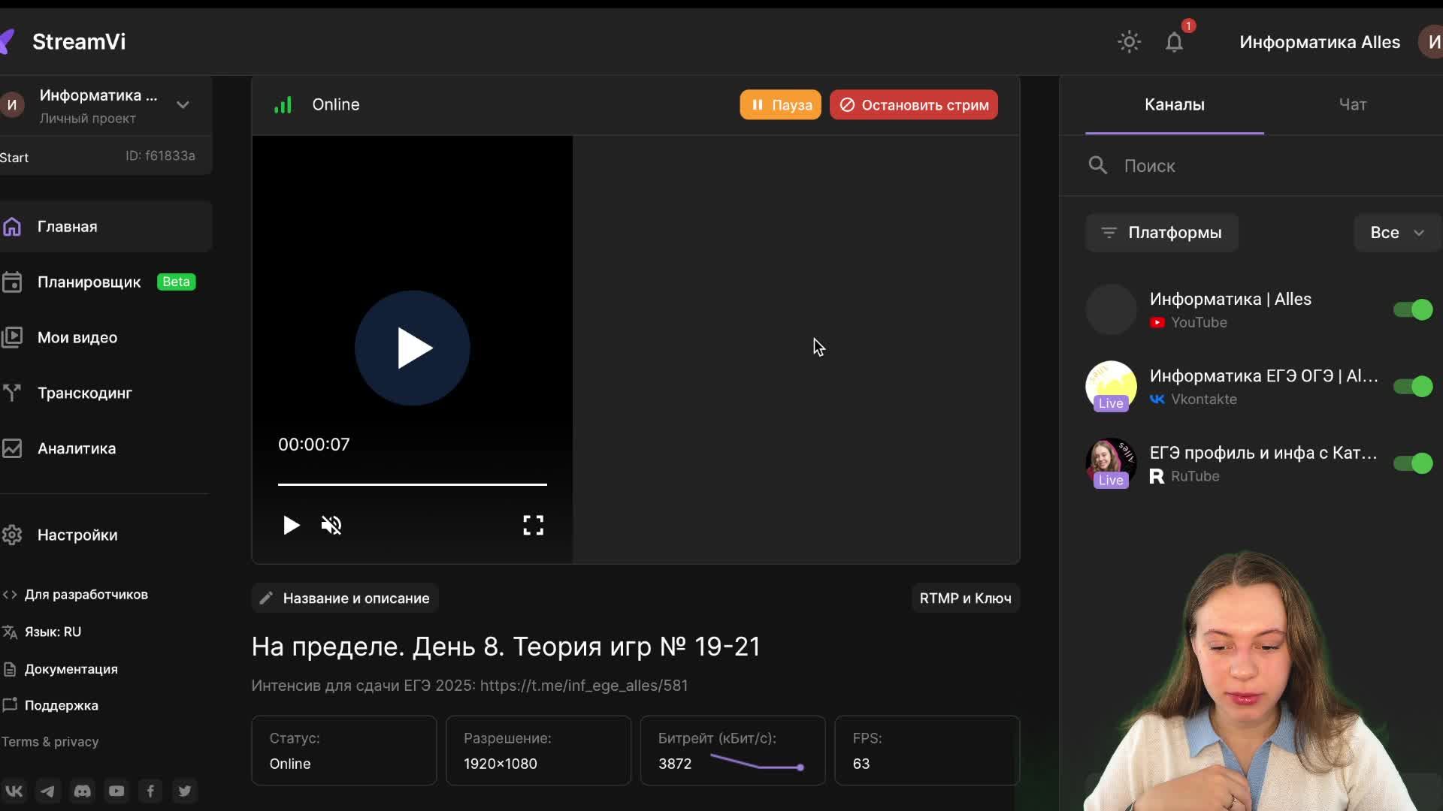The width and height of the screenshot is (1443, 811).
Task: Disable streaming to Информатика | Alles YouTube channel
Action: click(1413, 309)
